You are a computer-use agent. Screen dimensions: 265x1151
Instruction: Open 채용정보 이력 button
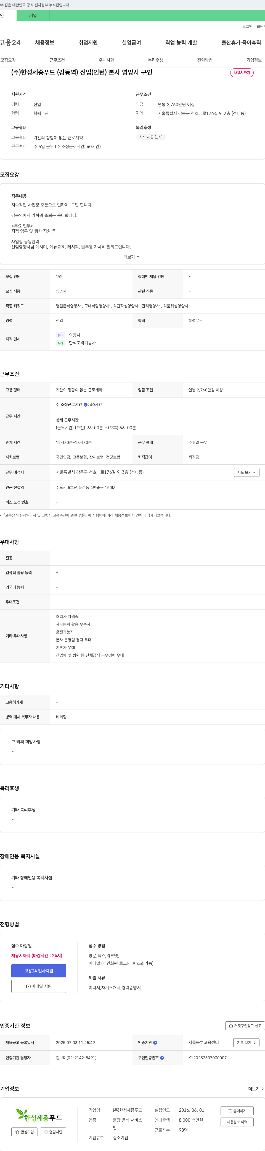pyautogui.click(x=237, y=1122)
